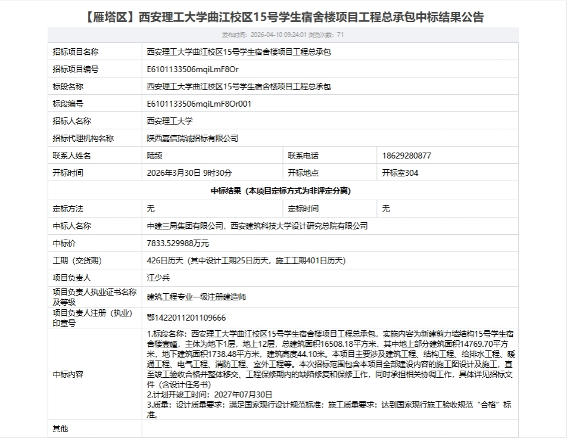The width and height of the screenshot is (567, 438).
Task: Select the section number ending in Or001
Action: [199, 104]
